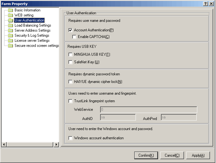Uncheck the Account Authentication checkbox
The height and width of the screenshot is (163, 216).
click(x=70, y=30)
